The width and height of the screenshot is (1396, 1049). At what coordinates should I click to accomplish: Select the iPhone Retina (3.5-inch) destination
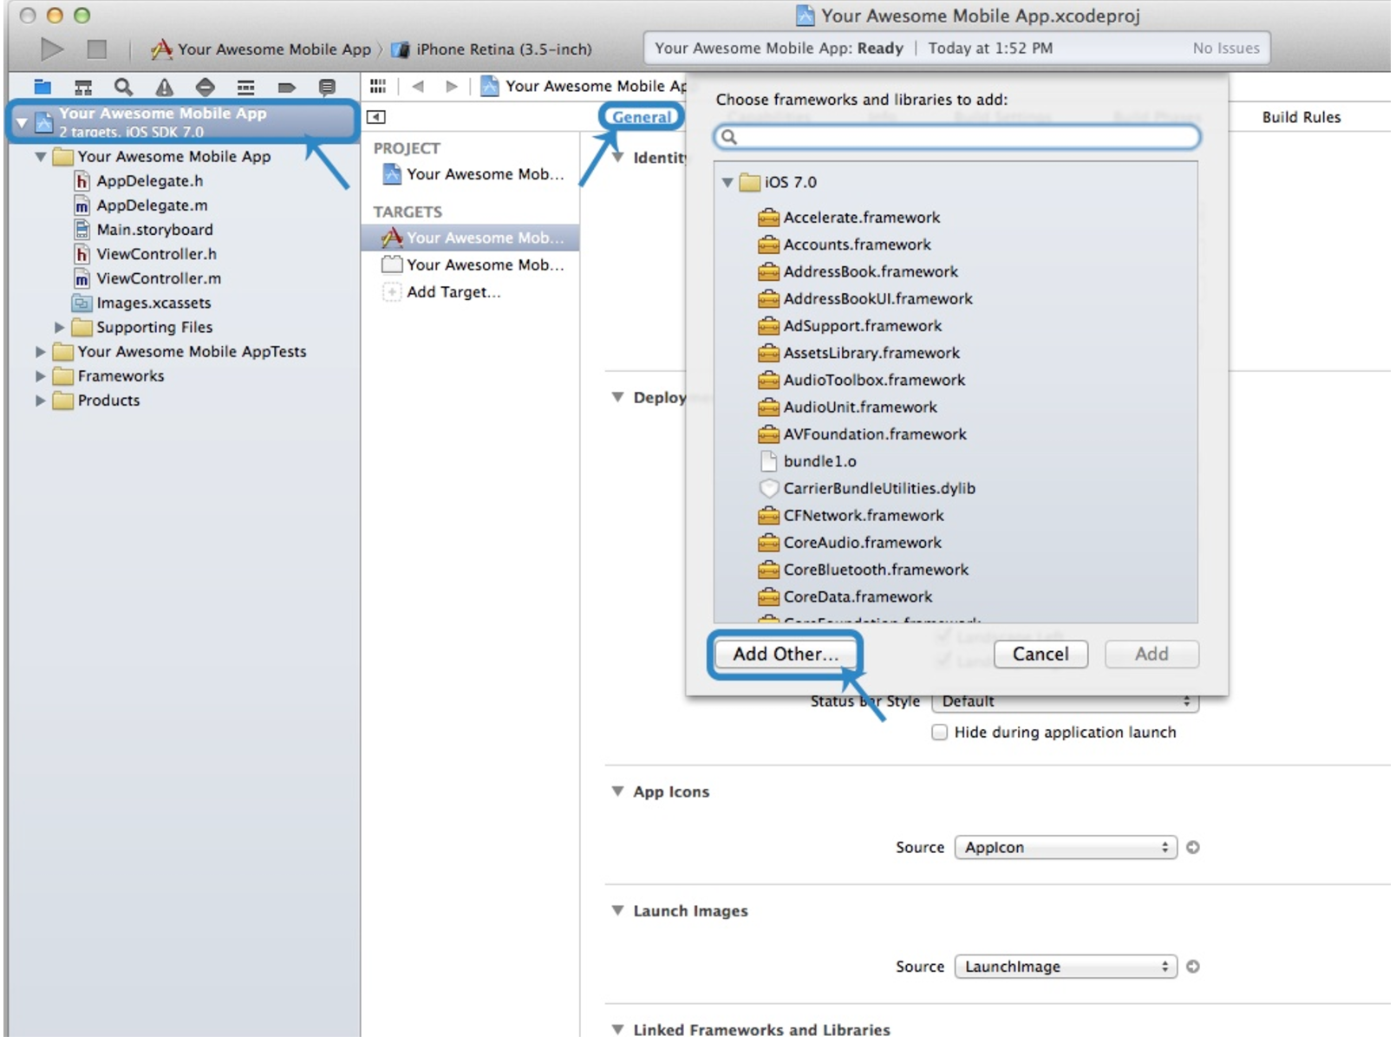click(x=493, y=49)
